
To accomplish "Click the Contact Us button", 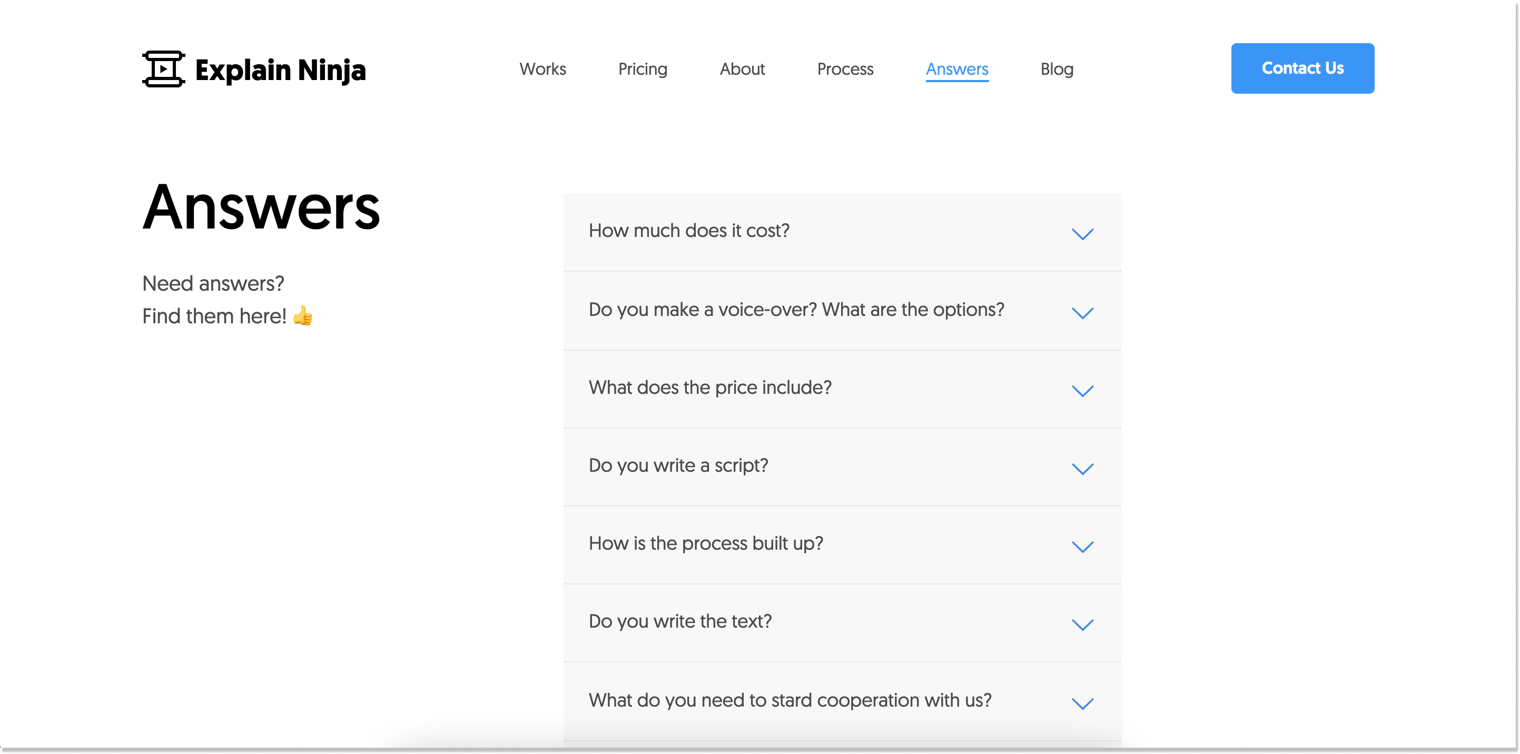I will (1302, 68).
